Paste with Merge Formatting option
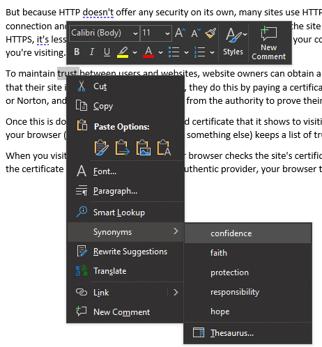The width and height of the screenshot is (322, 347). pos(122,147)
